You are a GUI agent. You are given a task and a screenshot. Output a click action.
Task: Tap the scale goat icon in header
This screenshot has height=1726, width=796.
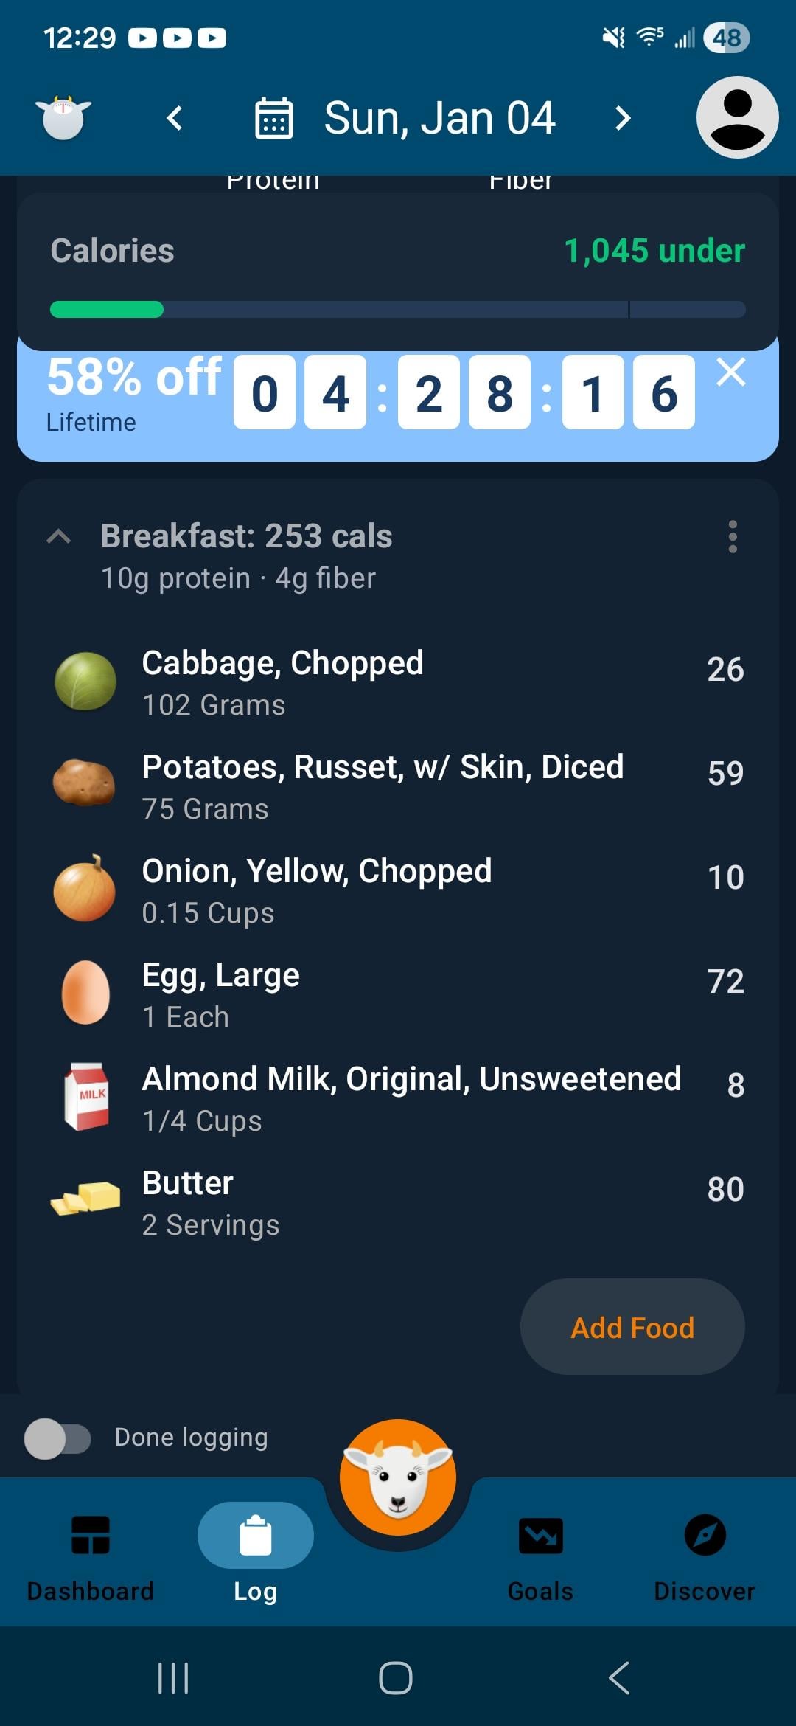click(63, 118)
